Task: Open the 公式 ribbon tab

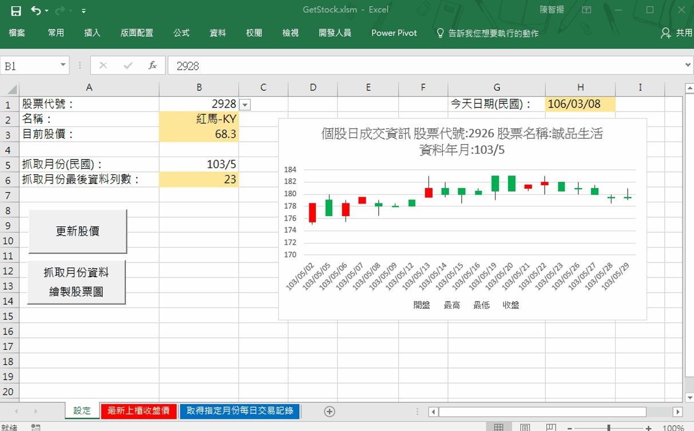Action: (181, 33)
